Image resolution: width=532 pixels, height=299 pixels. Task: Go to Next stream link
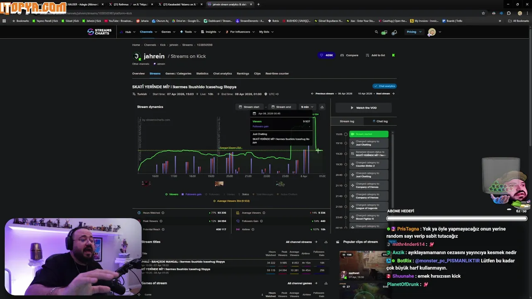(385, 94)
